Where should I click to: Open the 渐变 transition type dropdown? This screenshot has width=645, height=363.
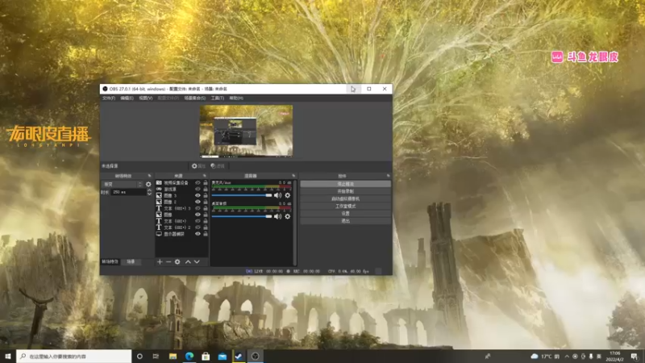pyautogui.click(x=123, y=185)
